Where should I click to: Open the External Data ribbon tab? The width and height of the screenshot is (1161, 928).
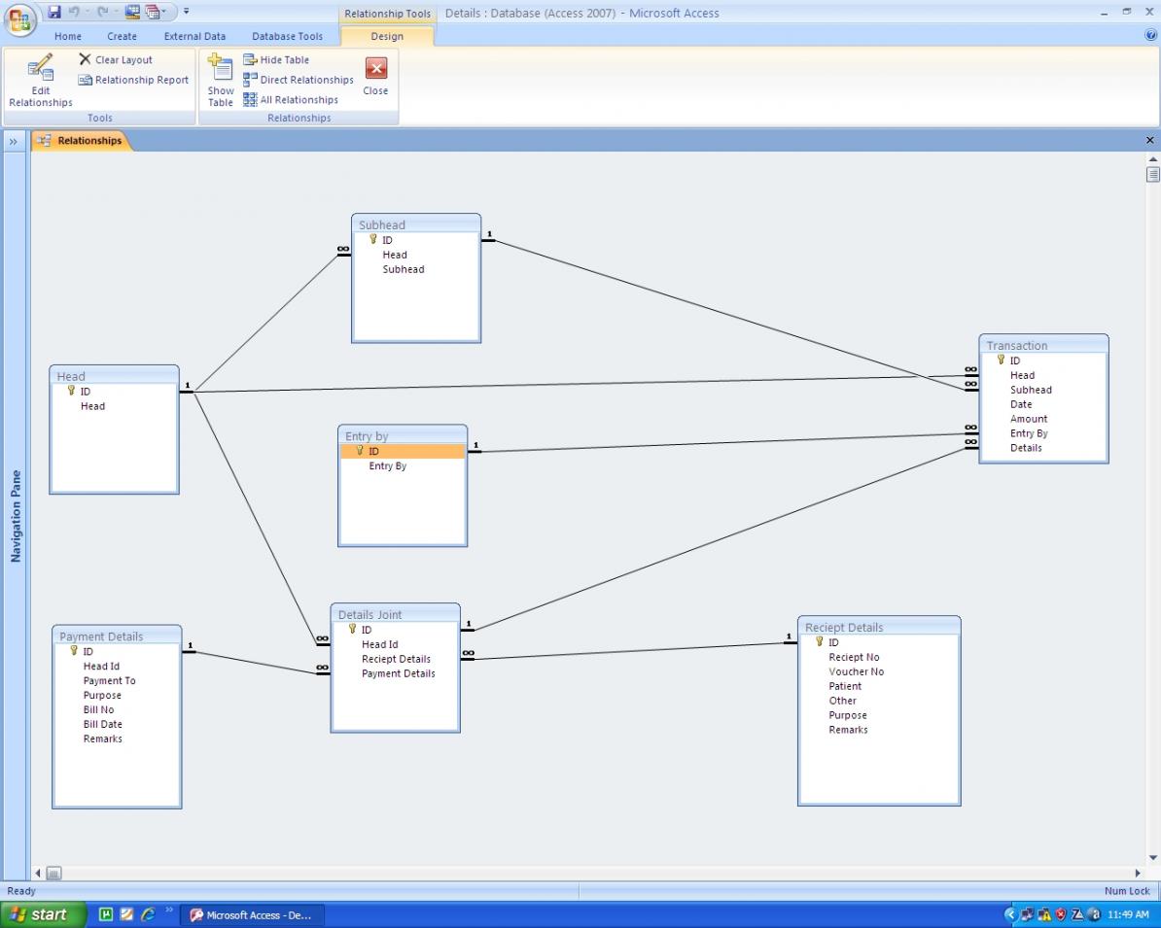pyautogui.click(x=194, y=36)
